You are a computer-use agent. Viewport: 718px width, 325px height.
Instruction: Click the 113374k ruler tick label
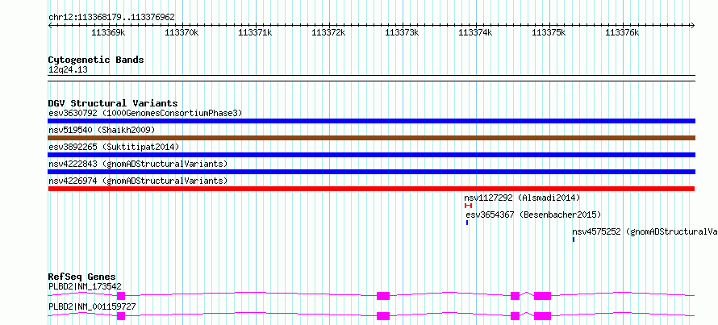(x=475, y=32)
